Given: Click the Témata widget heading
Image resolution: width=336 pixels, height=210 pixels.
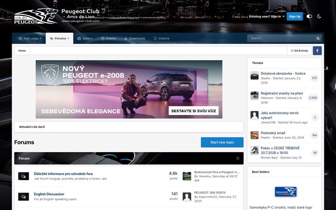Looking at the screenshot, I should (257, 63).
